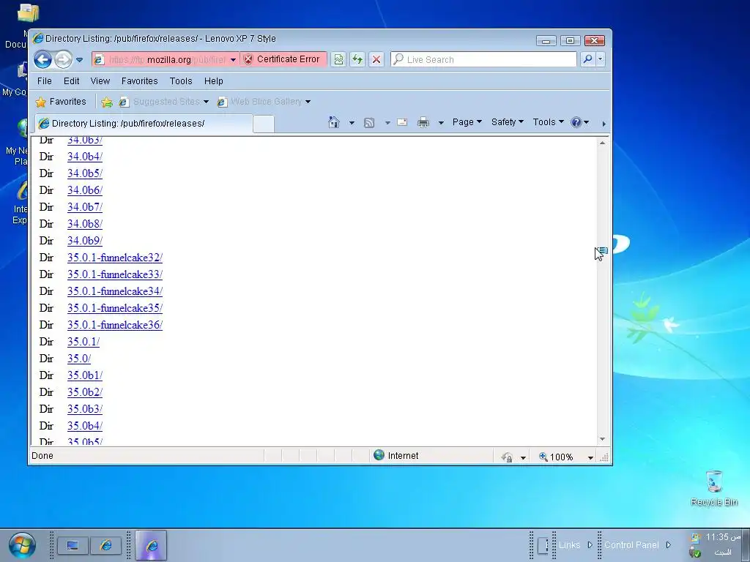This screenshot has height=562, width=750.
Task: Open a new blank tab
Action: coord(263,123)
